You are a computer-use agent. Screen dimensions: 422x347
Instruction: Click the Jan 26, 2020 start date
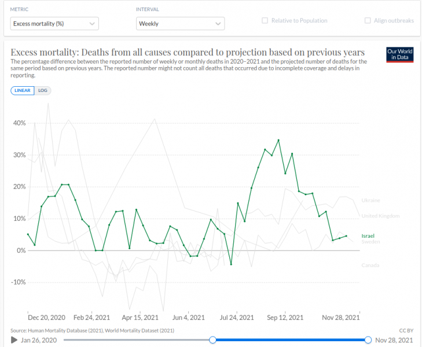coord(39,339)
